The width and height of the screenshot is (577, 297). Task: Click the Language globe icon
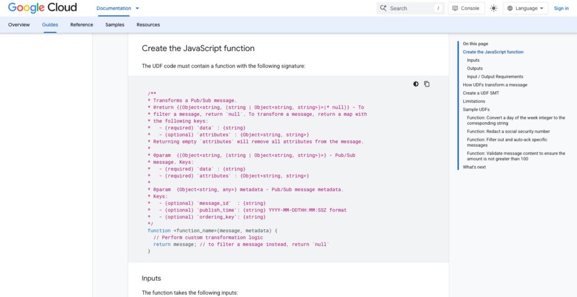point(510,8)
